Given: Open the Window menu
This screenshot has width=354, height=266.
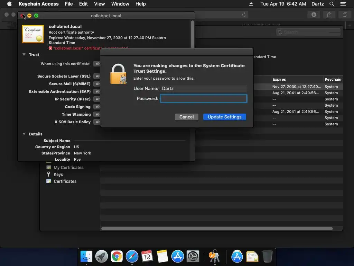Looking at the screenshot, I should [120, 4].
